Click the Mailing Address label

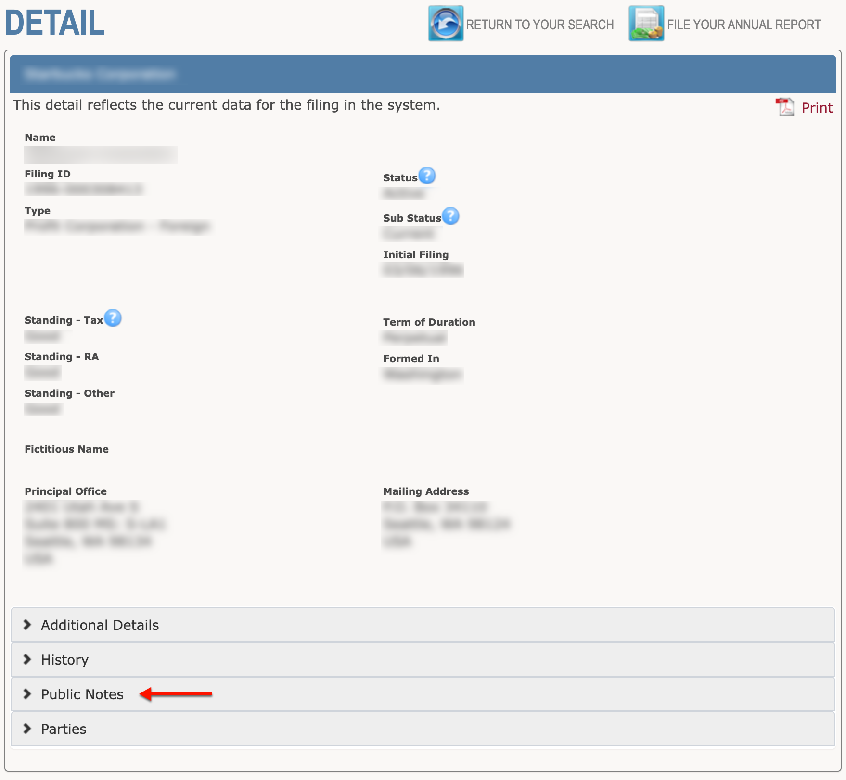(426, 491)
